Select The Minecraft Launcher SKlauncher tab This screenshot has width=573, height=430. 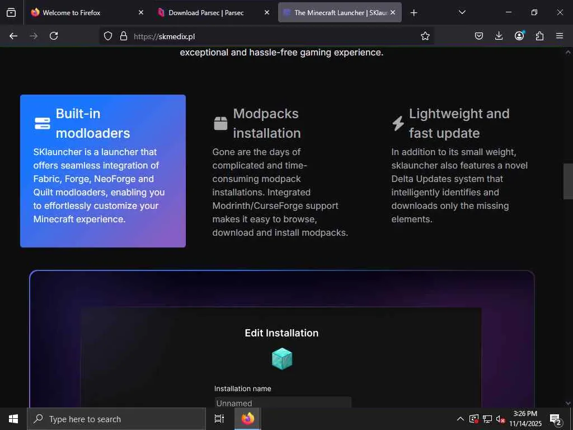pyautogui.click(x=340, y=12)
